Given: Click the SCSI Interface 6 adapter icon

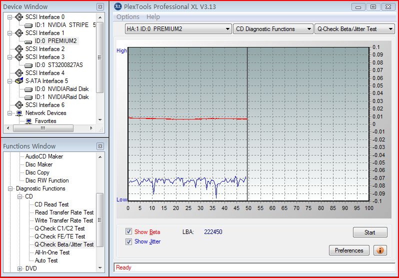Looking at the screenshot, I should click(19, 105).
